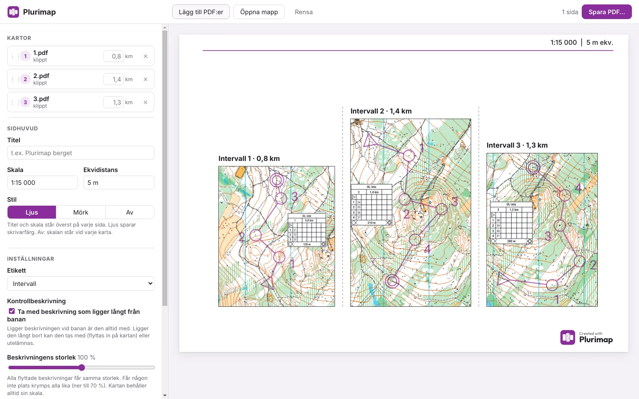Click the '1 sida' page count text
This screenshot has width=639, height=399.
click(570, 12)
